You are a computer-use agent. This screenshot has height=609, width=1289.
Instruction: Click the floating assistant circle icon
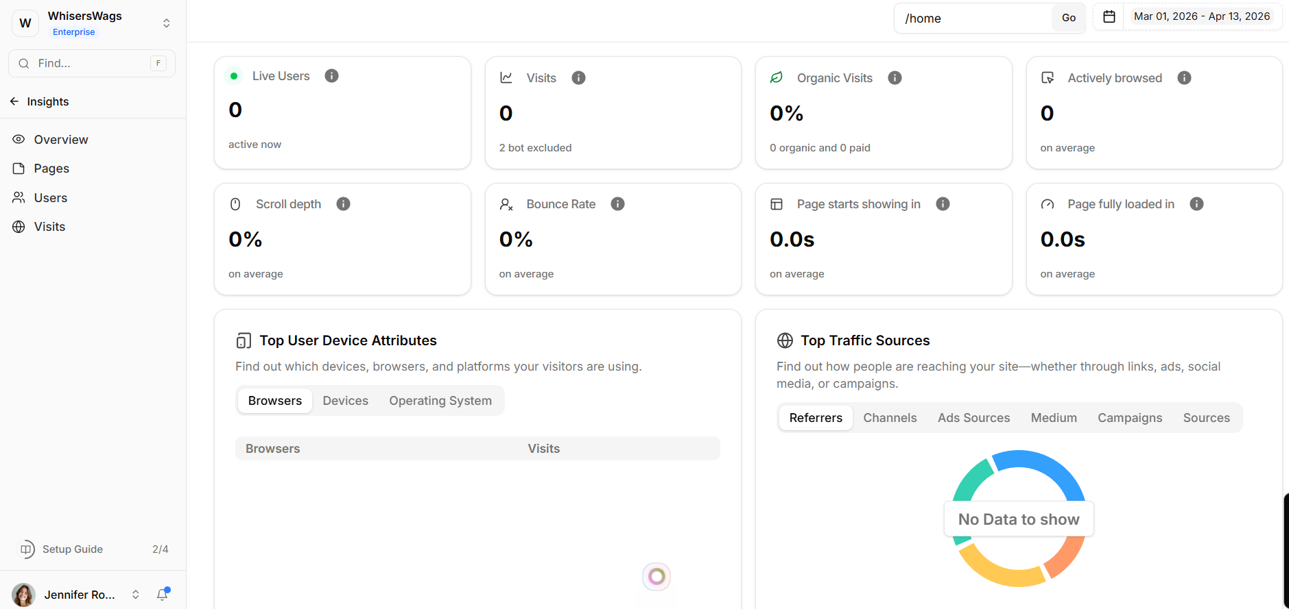[x=657, y=577]
